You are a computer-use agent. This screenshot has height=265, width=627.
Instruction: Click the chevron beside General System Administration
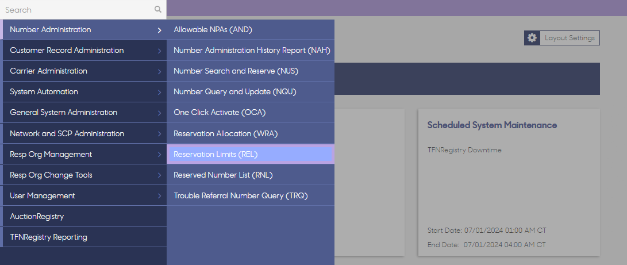coord(159,113)
